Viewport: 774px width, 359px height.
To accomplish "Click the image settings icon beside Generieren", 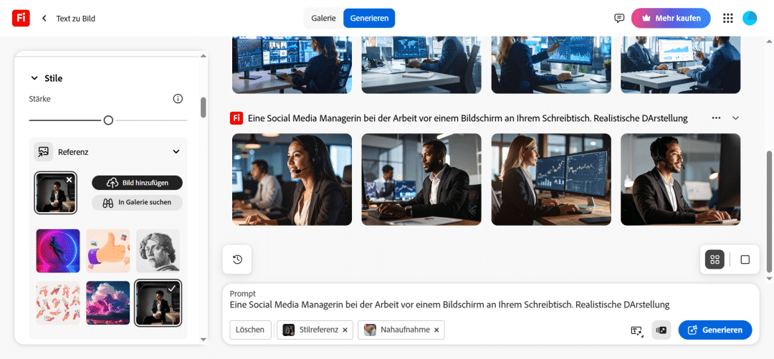I will pyautogui.click(x=661, y=330).
